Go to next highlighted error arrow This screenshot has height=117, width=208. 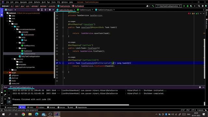[204, 14]
